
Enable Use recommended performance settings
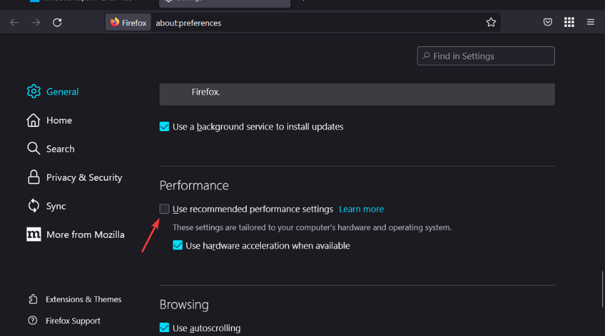165,209
